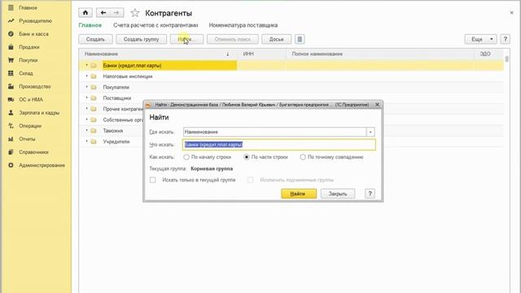The width and height of the screenshot is (521, 293).
Task: Click the sort arrow in Наименование column header
Action: pyautogui.click(x=228, y=54)
